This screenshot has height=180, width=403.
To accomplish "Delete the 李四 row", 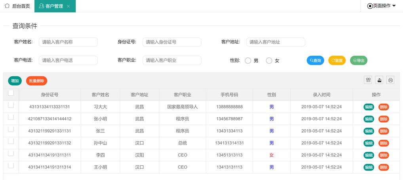I will coord(384,155).
